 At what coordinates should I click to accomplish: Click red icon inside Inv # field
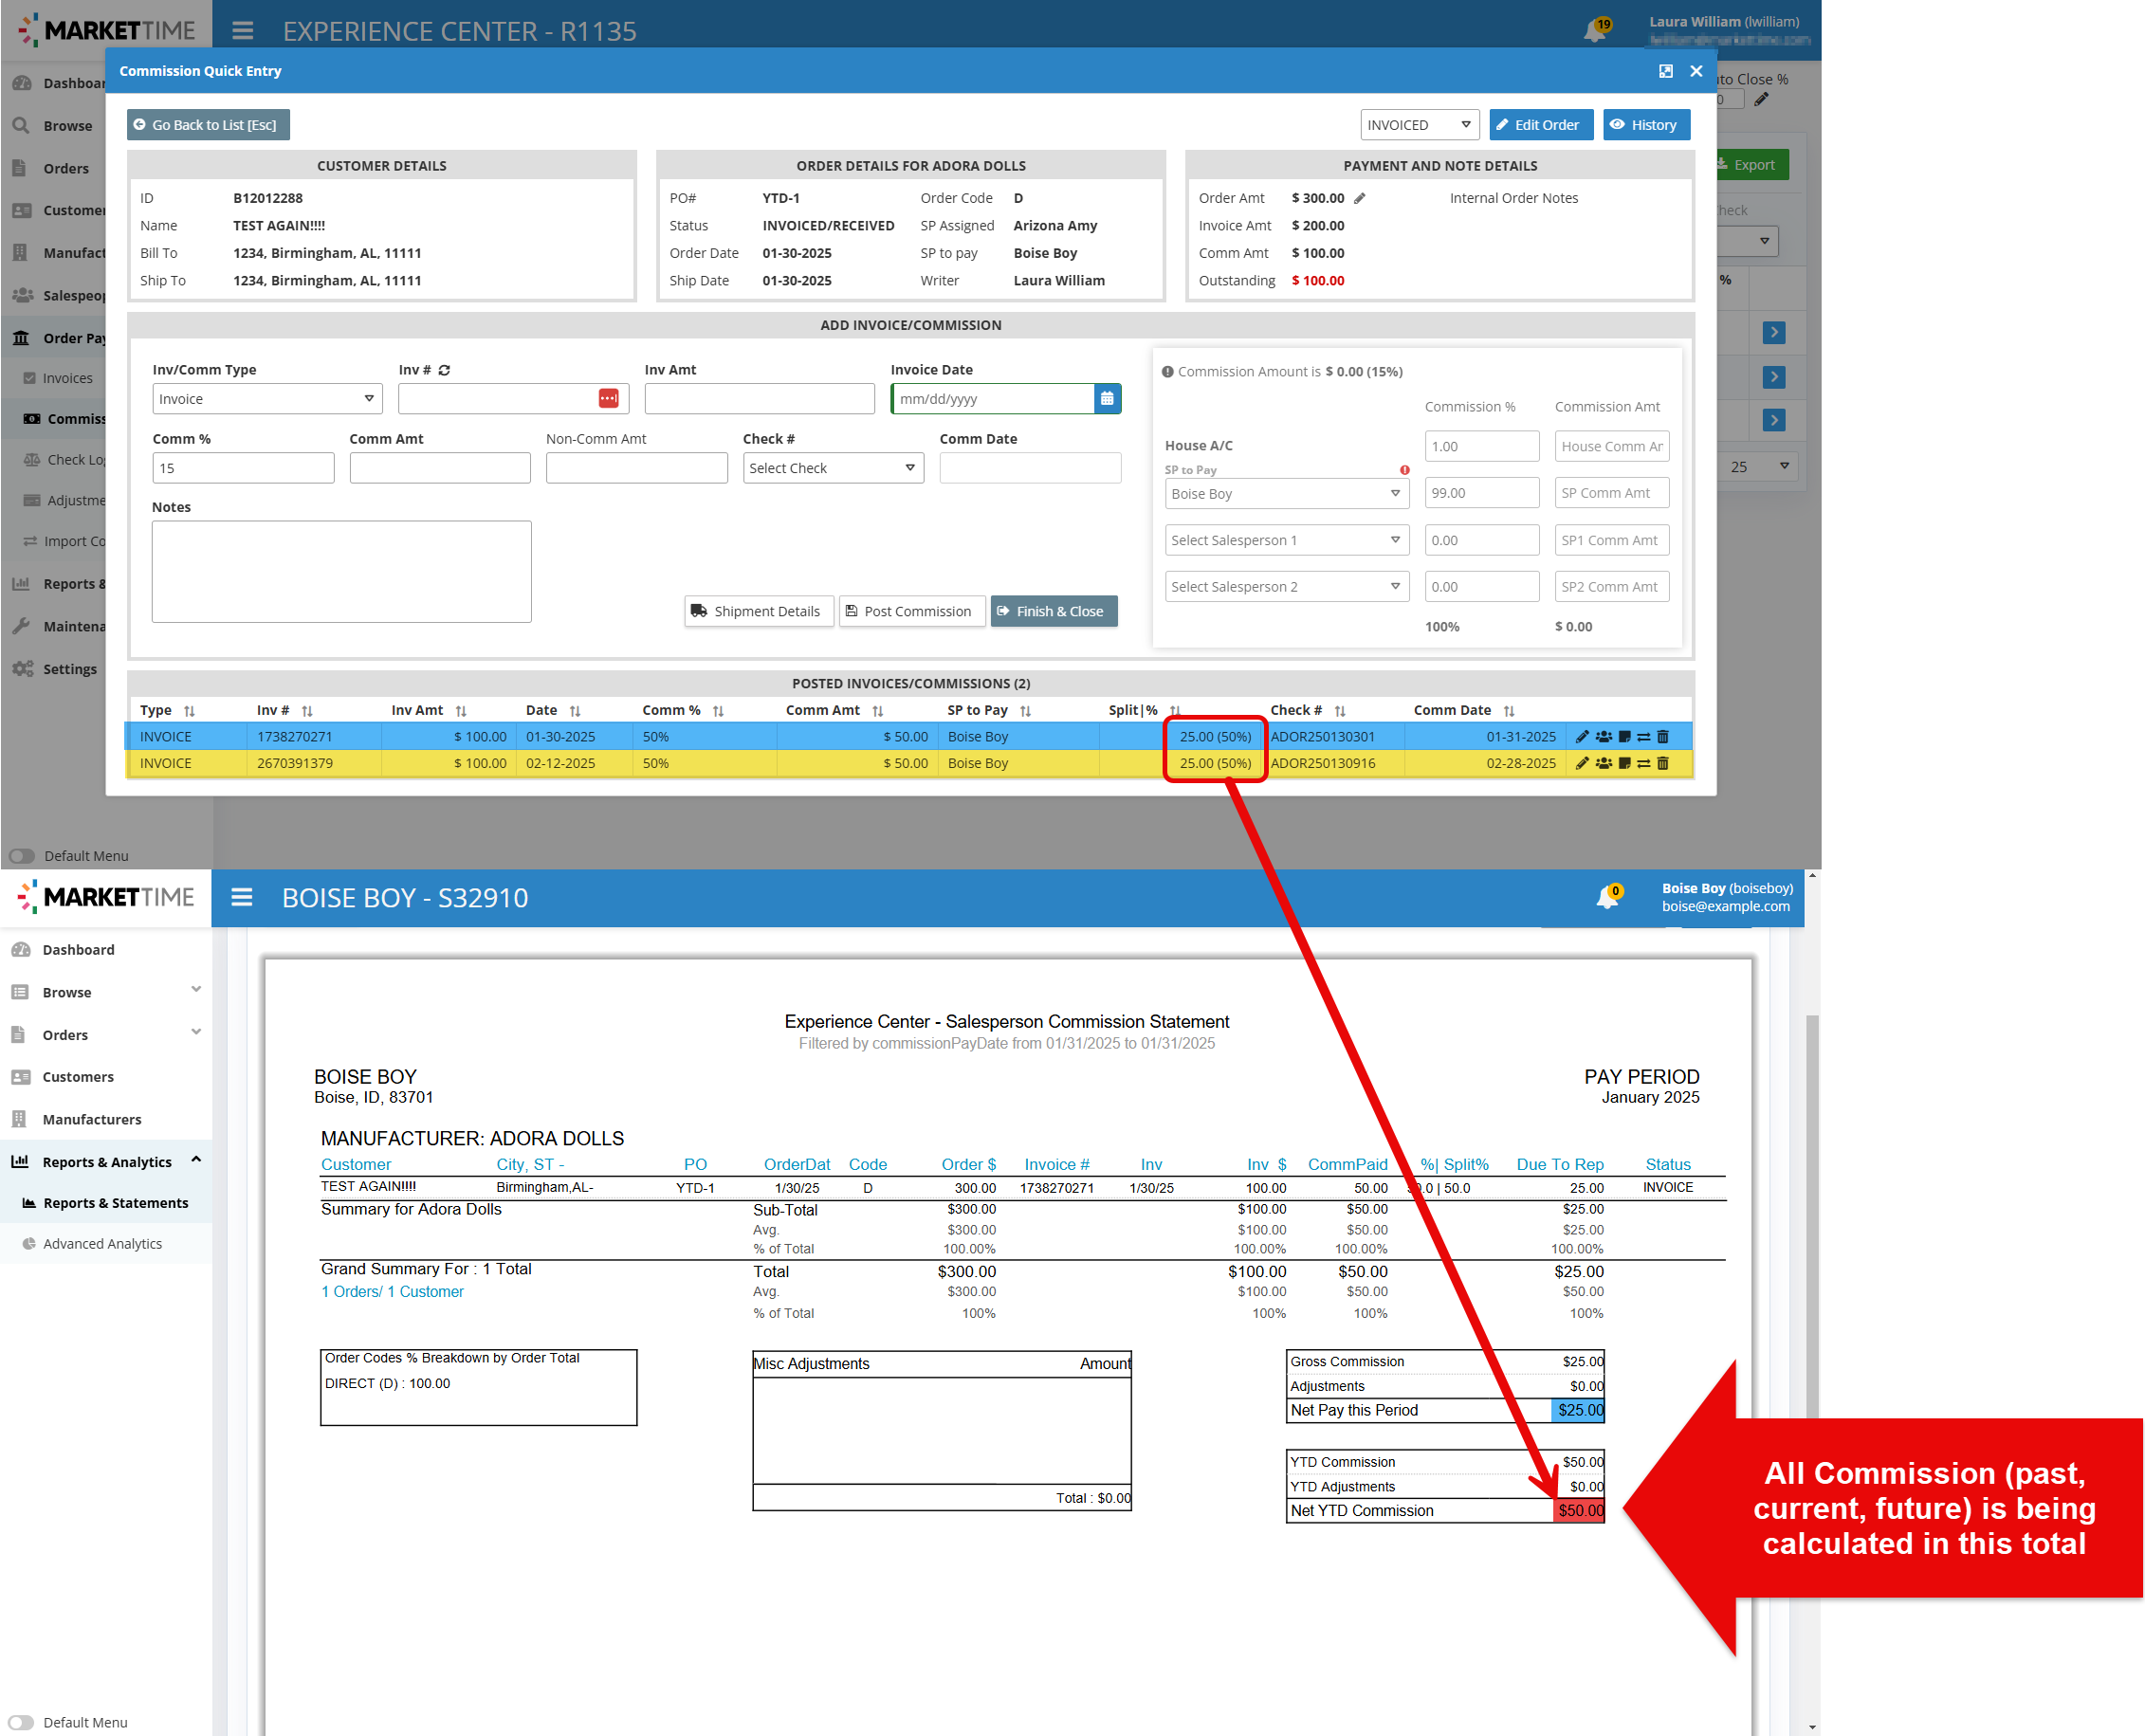pyautogui.click(x=608, y=399)
